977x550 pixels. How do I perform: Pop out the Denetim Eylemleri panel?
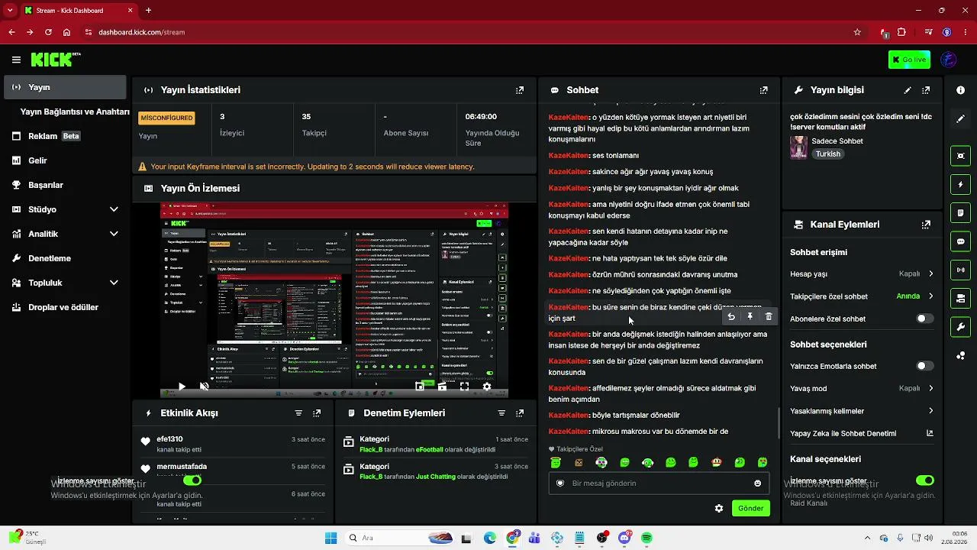click(x=520, y=413)
